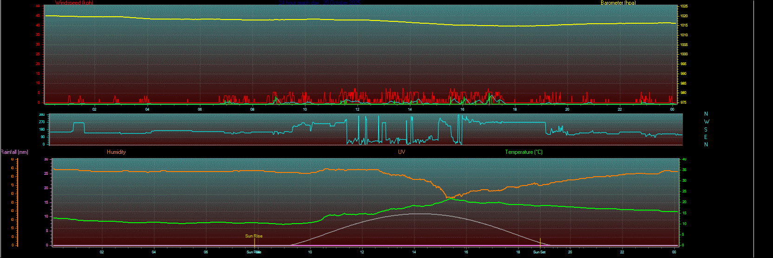Click the 1025 value on barometer scale

point(684,7)
